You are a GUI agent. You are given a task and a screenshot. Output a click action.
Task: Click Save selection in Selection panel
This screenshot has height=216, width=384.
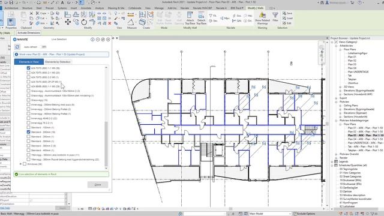click(x=287, y=13)
